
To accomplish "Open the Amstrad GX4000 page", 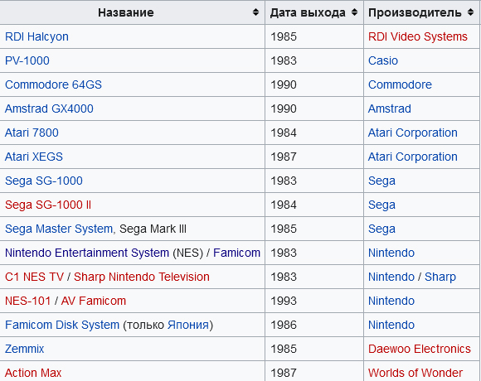I will tap(49, 109).
